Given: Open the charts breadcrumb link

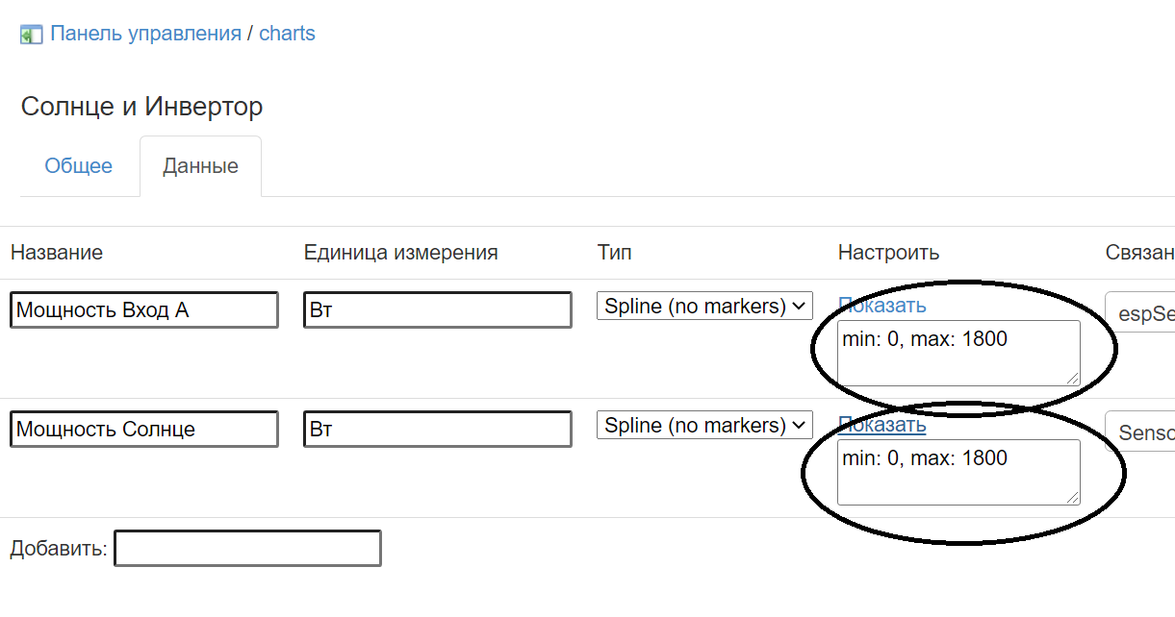Looking at the screenshot, I should (x=287, y=32).
